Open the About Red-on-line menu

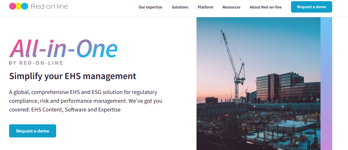click(x=266, y=7)
